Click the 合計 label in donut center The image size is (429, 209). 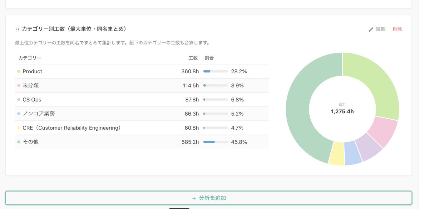coord(342,104)
